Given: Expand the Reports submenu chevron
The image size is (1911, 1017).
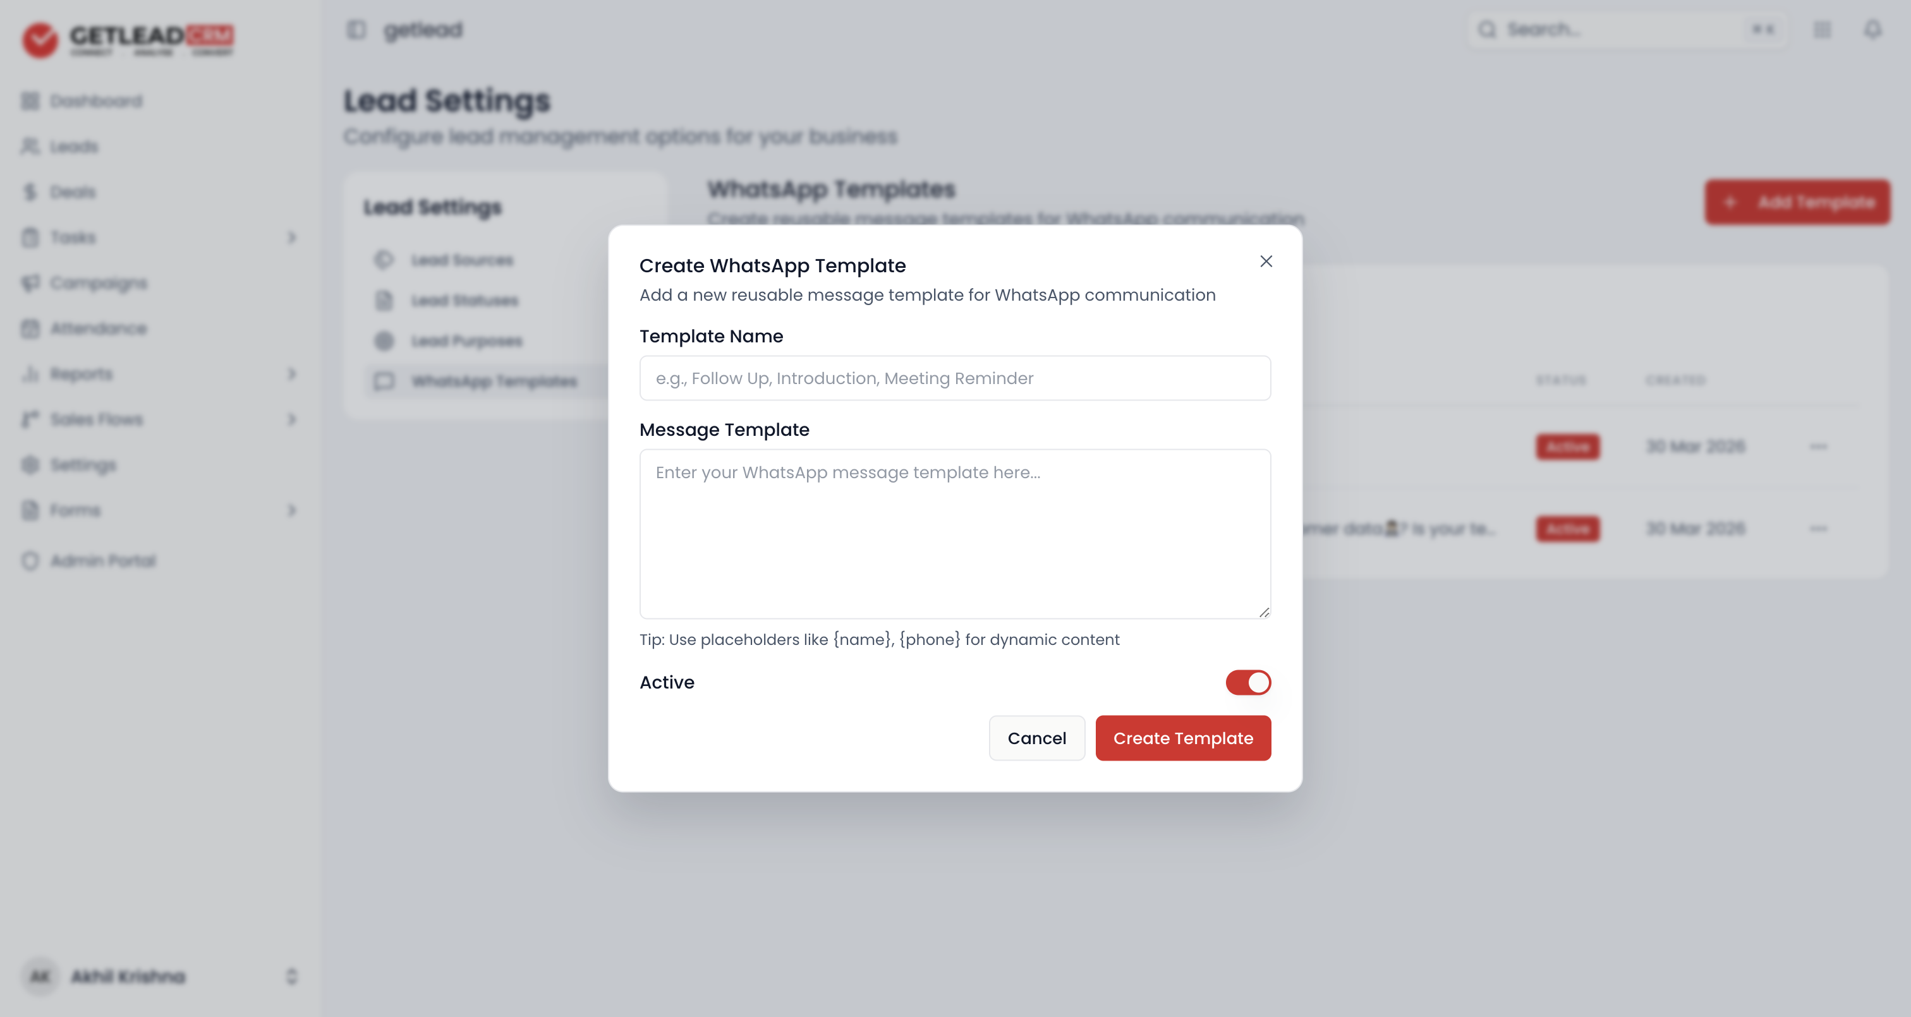Looking at the screenshot, I should pos(291,374).
